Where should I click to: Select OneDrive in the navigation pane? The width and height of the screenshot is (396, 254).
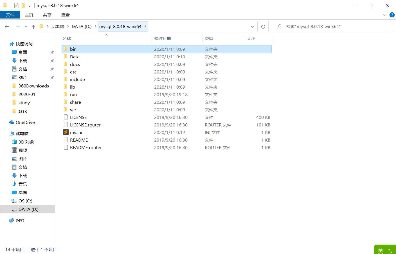(x=25, y=122)
